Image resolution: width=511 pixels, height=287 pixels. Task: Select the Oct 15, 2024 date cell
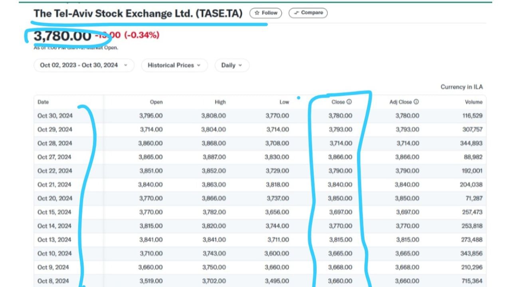(x=54, y=212)
